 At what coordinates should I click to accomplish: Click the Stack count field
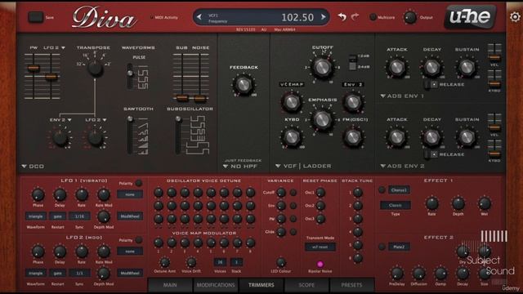[x=236, y=262]
